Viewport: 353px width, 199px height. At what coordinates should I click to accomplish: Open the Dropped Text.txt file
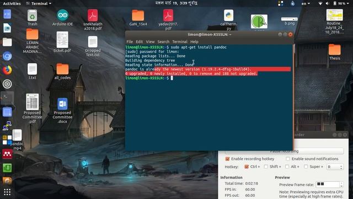[x=93, y=46]
